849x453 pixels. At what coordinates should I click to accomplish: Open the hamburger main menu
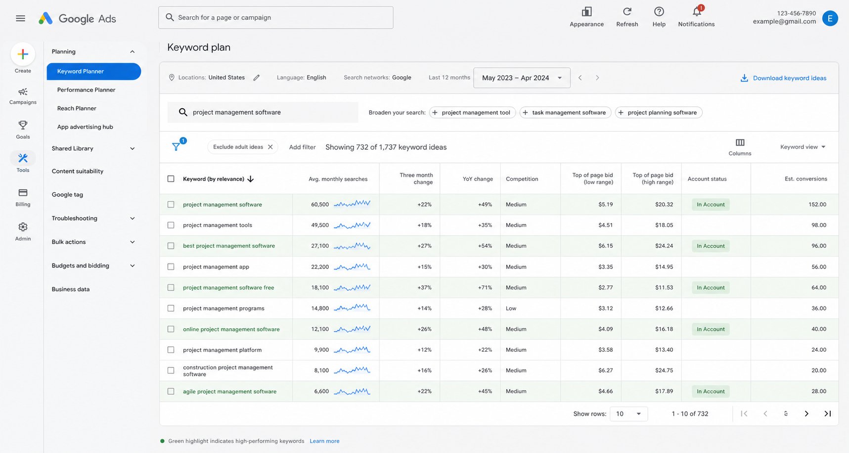20,18
